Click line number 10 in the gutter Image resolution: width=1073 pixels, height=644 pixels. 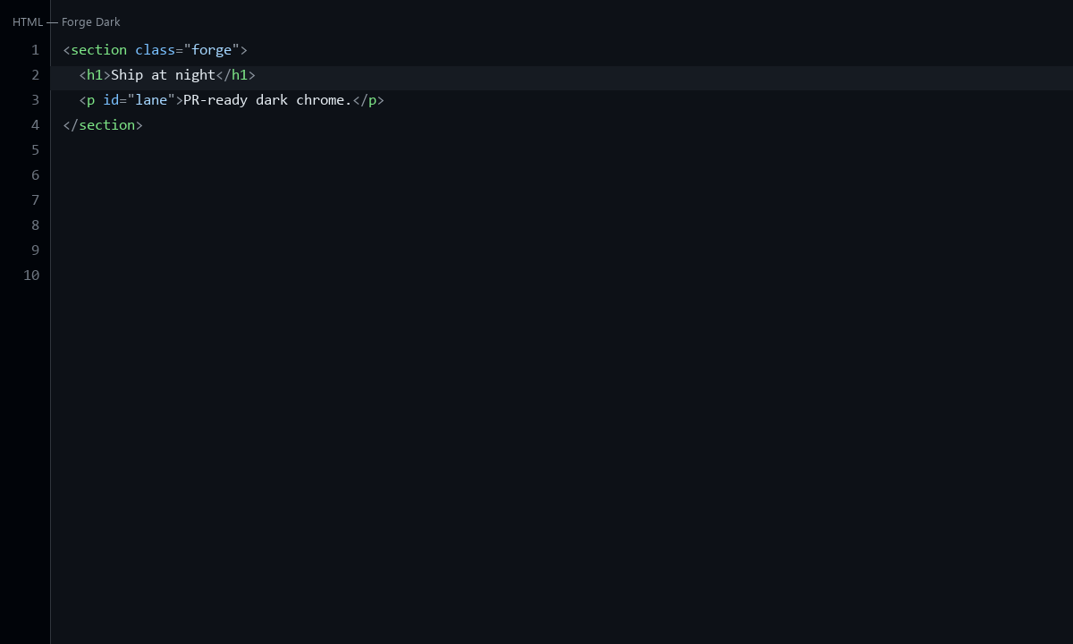(31, 275)
